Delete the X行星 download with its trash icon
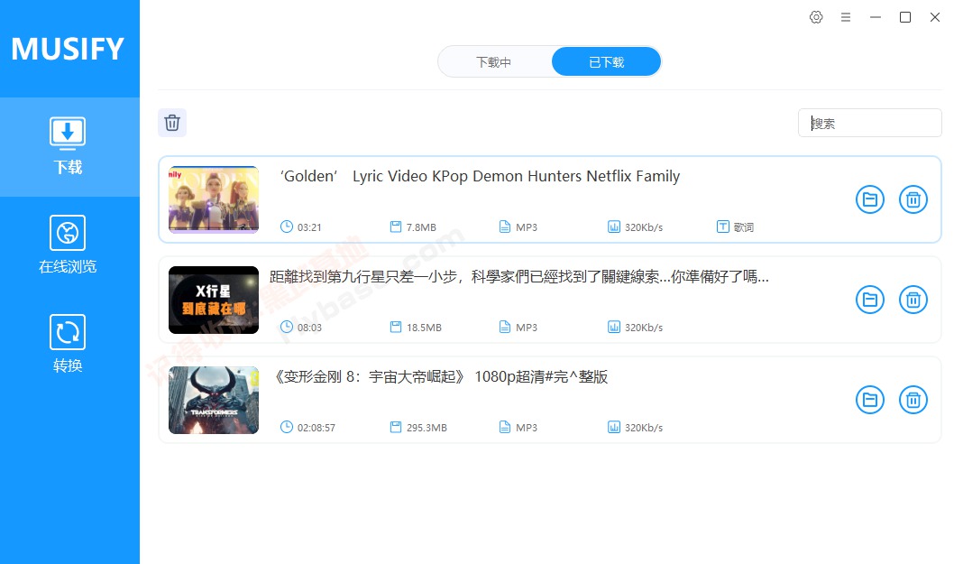 [x=913, y=300]
